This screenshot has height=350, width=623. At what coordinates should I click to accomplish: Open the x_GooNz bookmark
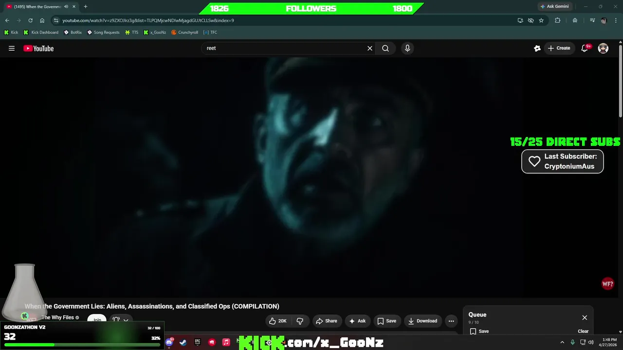(155, 33)
